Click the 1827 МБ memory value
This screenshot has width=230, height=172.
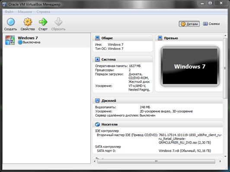click(x=134, y=66)
